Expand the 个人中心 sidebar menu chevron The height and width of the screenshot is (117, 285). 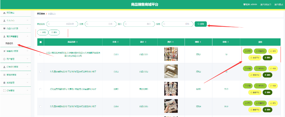point(28,20)
